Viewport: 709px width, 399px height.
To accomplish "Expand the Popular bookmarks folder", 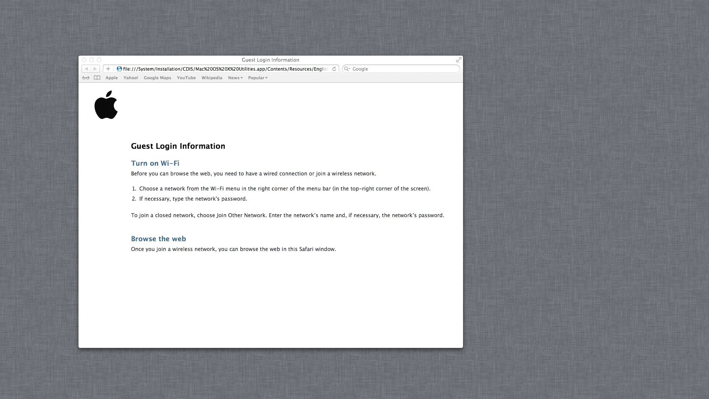I will tap(258, 78).
